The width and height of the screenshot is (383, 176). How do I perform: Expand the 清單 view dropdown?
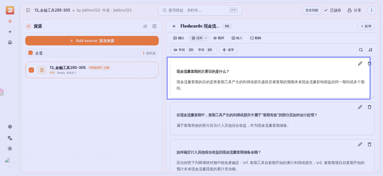(x=199, y=38)
